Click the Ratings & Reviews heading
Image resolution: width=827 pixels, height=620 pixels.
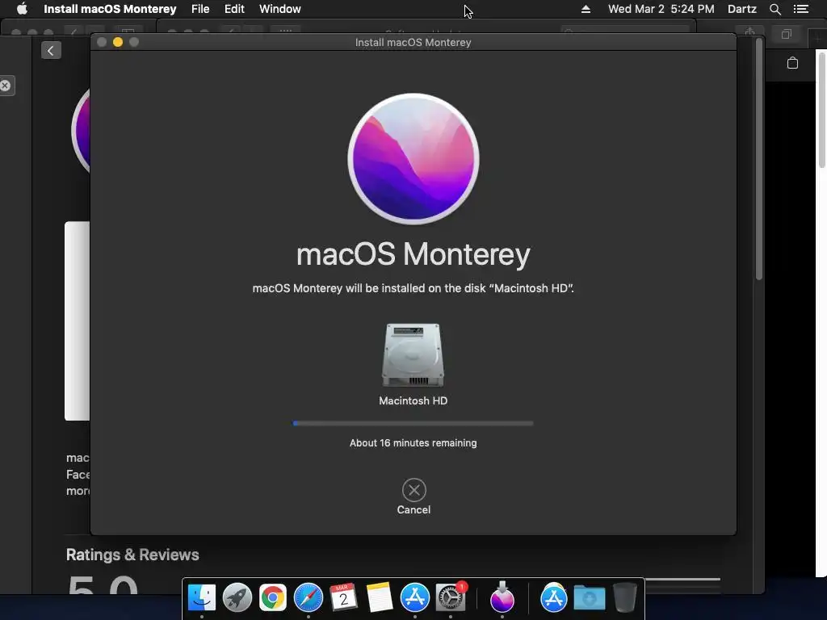click(x=132, y=555)
